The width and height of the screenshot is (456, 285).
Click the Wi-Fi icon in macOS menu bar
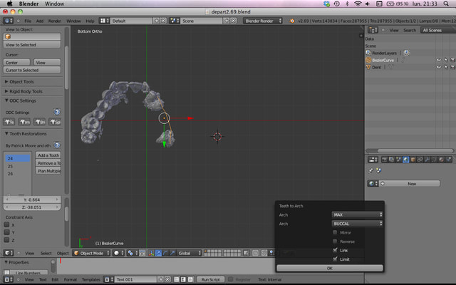point(358,4)
